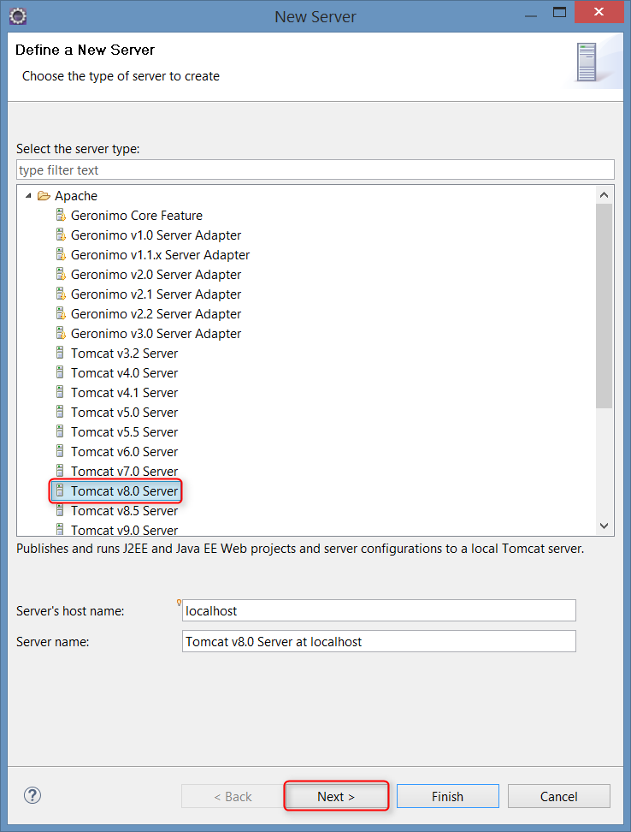
Task: Click the server list scrollbar thumb
Action: point(604,306)
